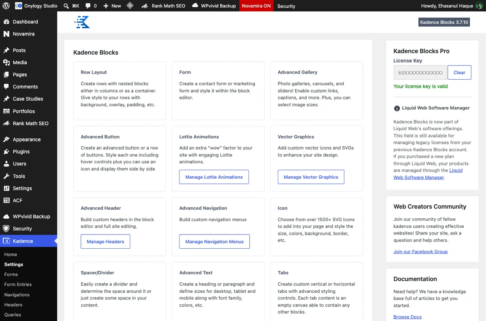Click the Case Studies pin icon in sidebar

pyautogui.click(x=6, y=99)
